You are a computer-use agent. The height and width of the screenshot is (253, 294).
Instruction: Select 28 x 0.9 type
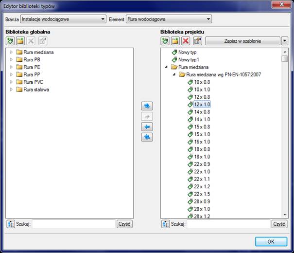(x=202, y=201)
